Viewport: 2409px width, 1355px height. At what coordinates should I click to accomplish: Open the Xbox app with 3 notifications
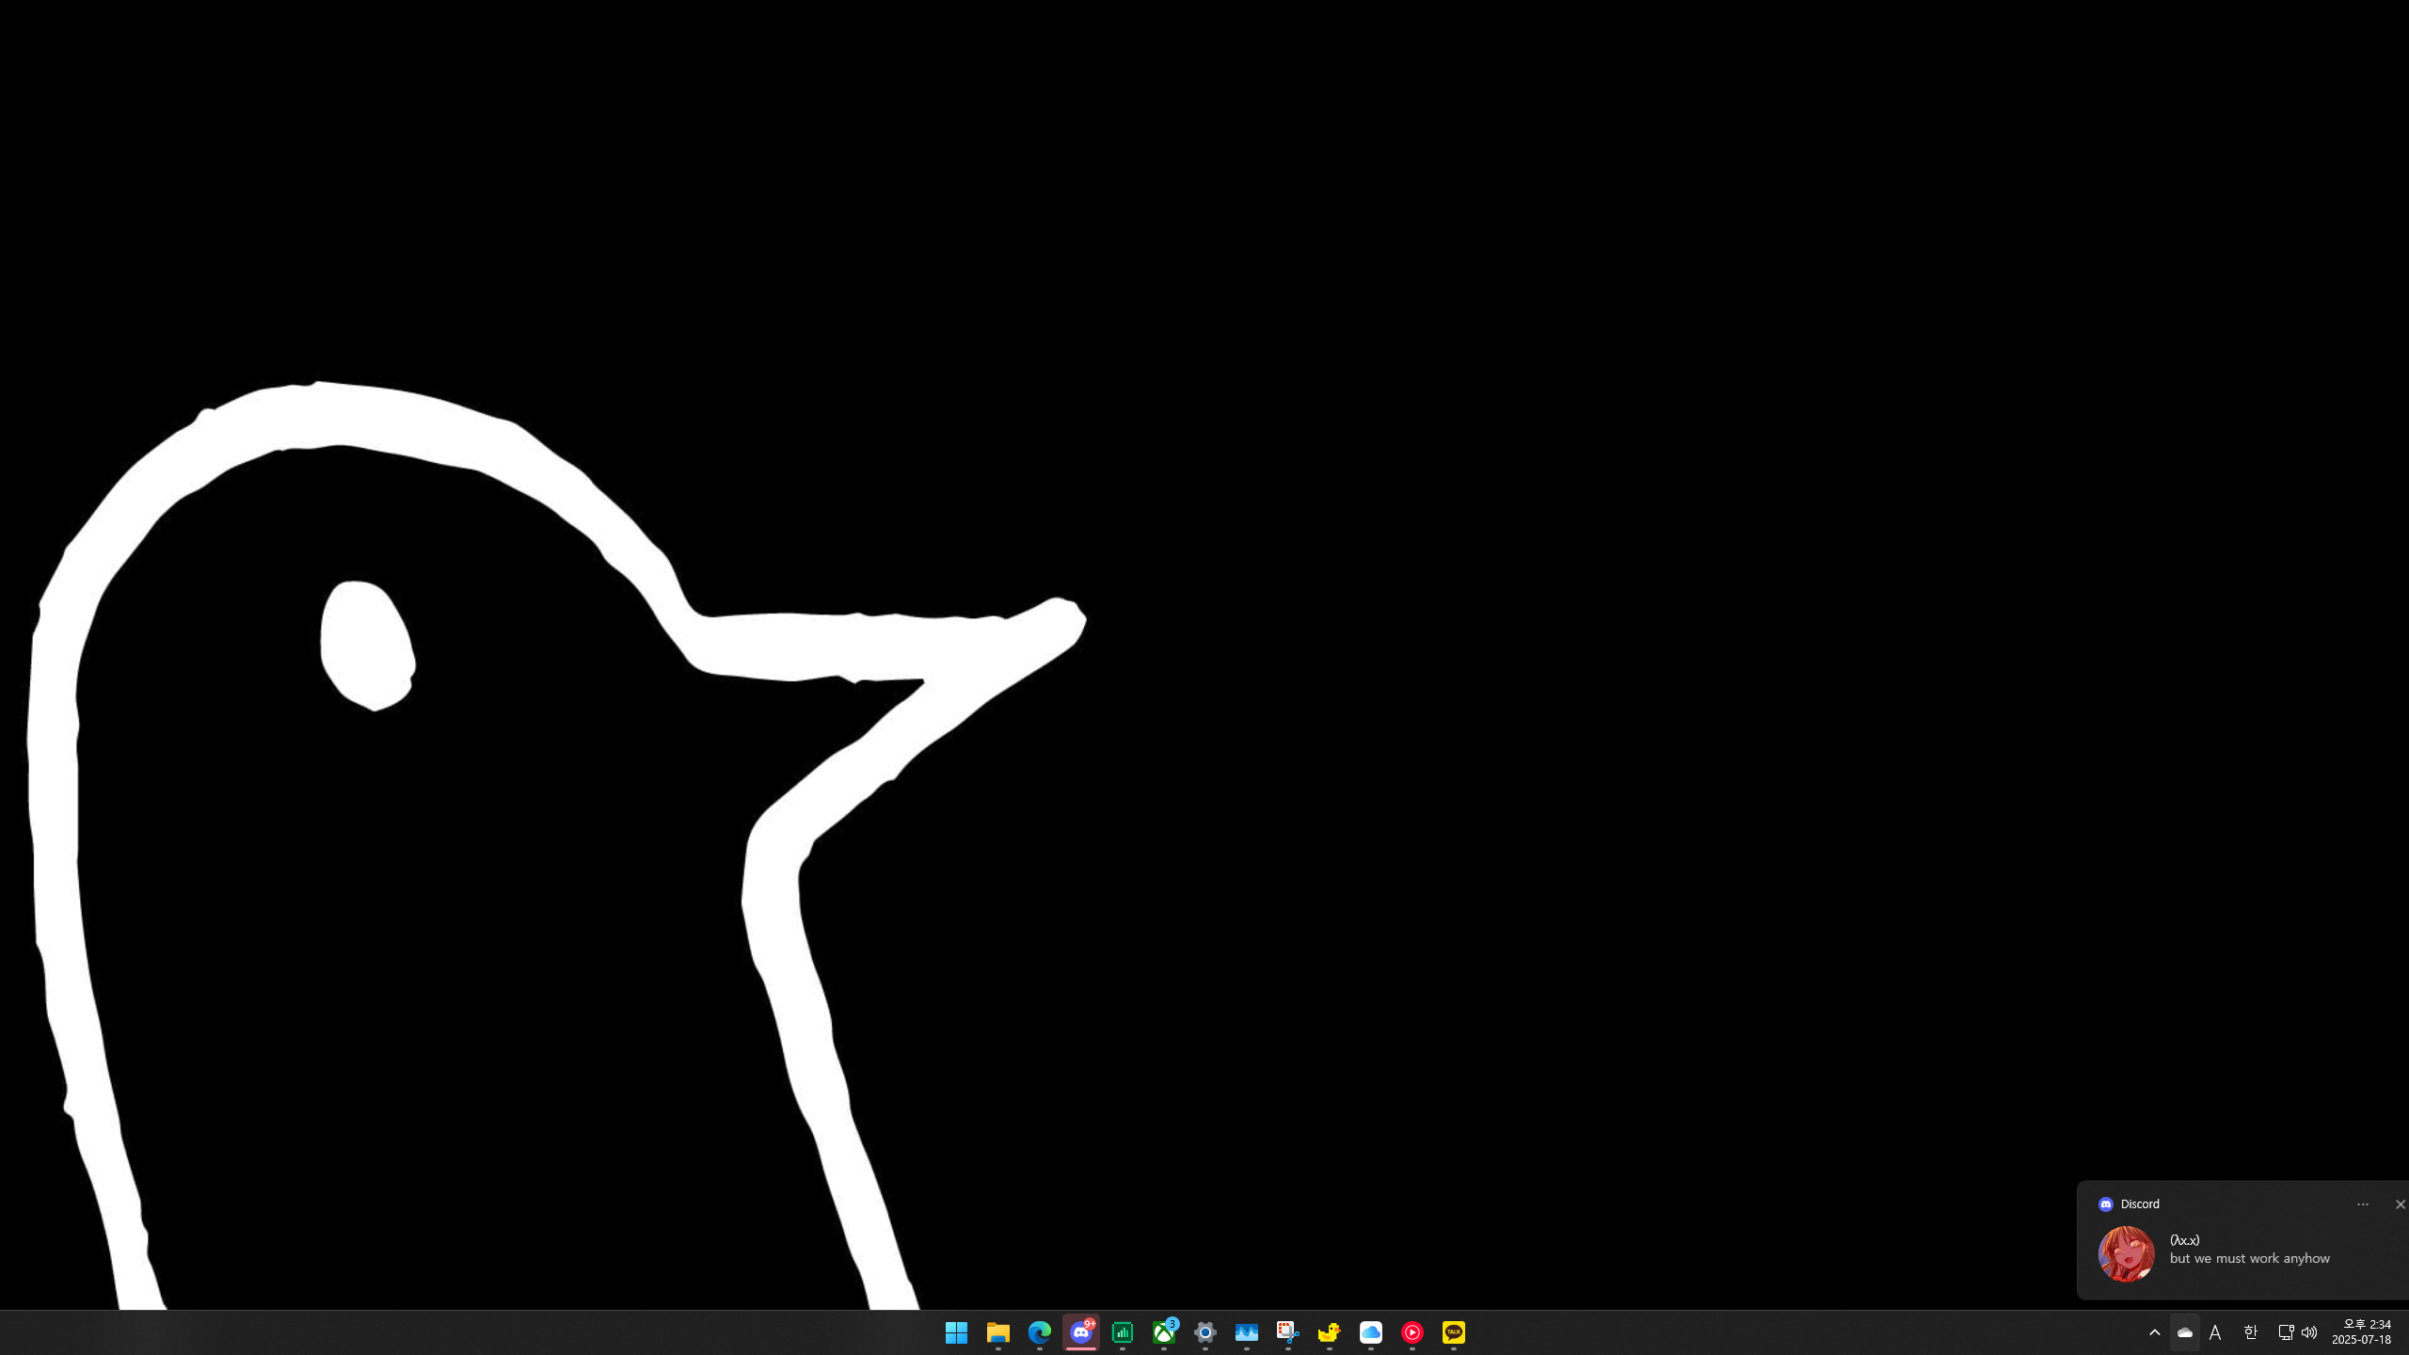1164,1332
